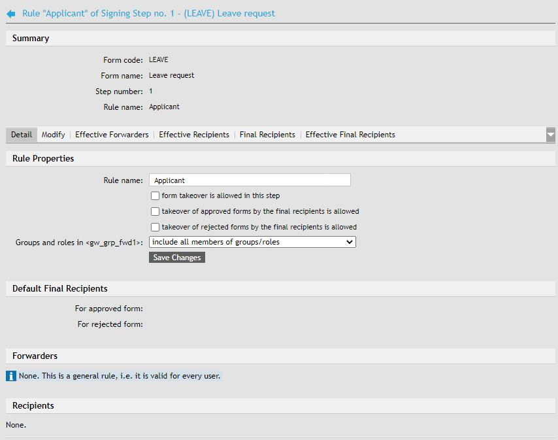This screenshot has height=440, width=558.
Task: Open the Final Recipients tab
Action: click(x=267, y=135)
